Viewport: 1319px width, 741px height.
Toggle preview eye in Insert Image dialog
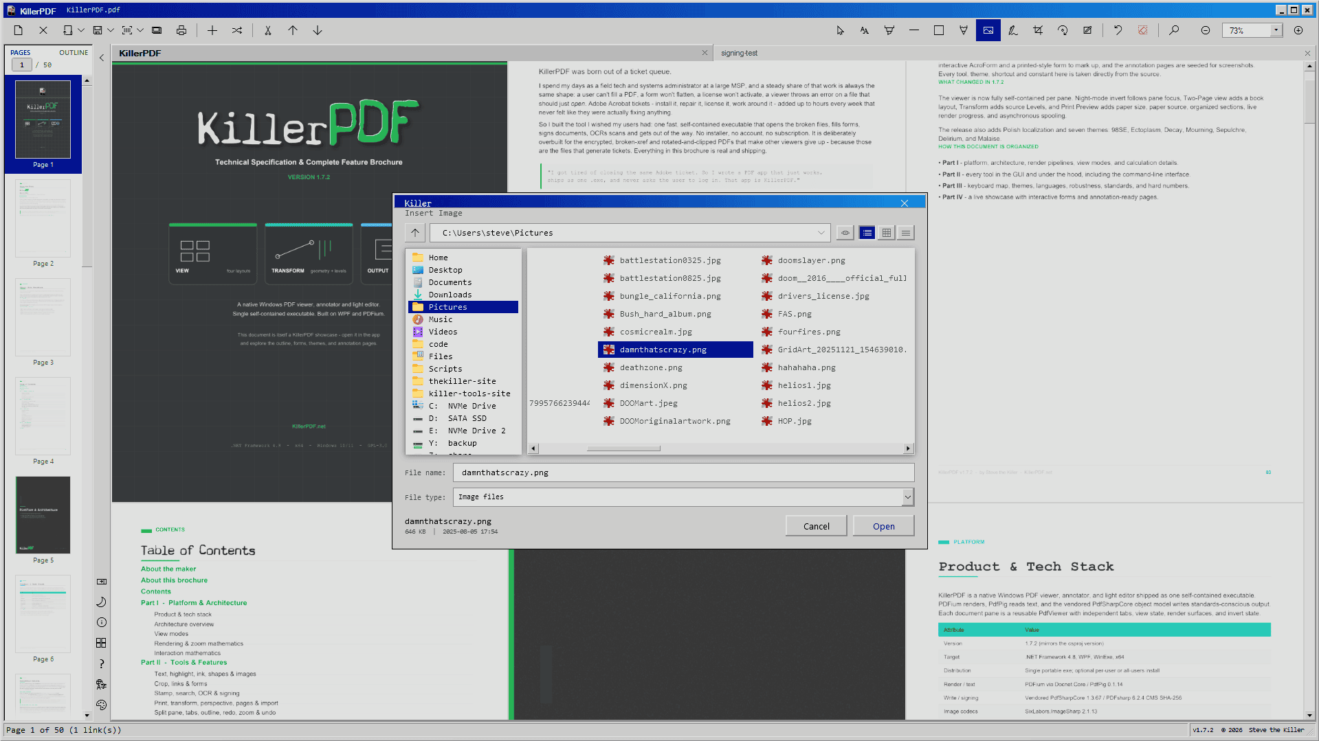point(845,233)
